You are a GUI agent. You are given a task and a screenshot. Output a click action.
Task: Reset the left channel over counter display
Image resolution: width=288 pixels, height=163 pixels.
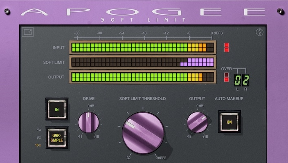pos(238,80)
